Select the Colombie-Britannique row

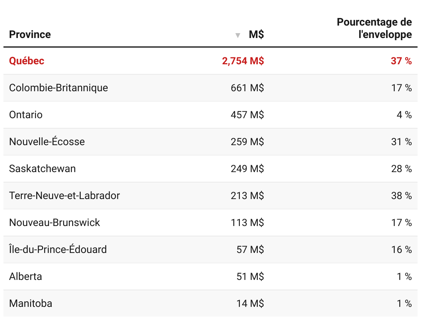tap(210, 88)
